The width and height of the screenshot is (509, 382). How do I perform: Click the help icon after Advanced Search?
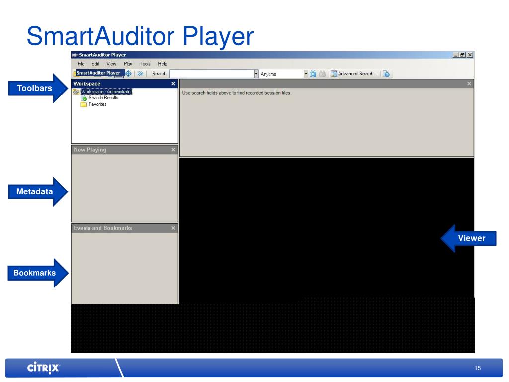[386, 74]
